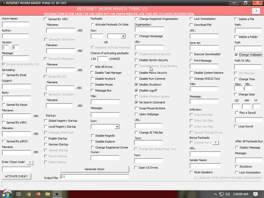
Task: Launch Google Chrome from the taskbar
Action: tap(29, 194)
